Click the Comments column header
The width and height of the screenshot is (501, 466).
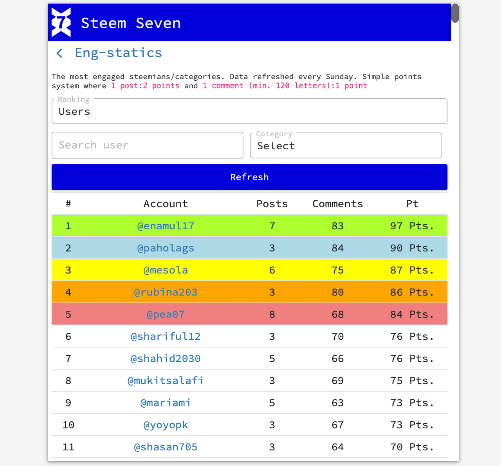[x=337, y=204]
